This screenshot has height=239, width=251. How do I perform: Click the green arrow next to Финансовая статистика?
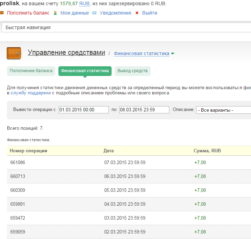(x=172, y=53)
